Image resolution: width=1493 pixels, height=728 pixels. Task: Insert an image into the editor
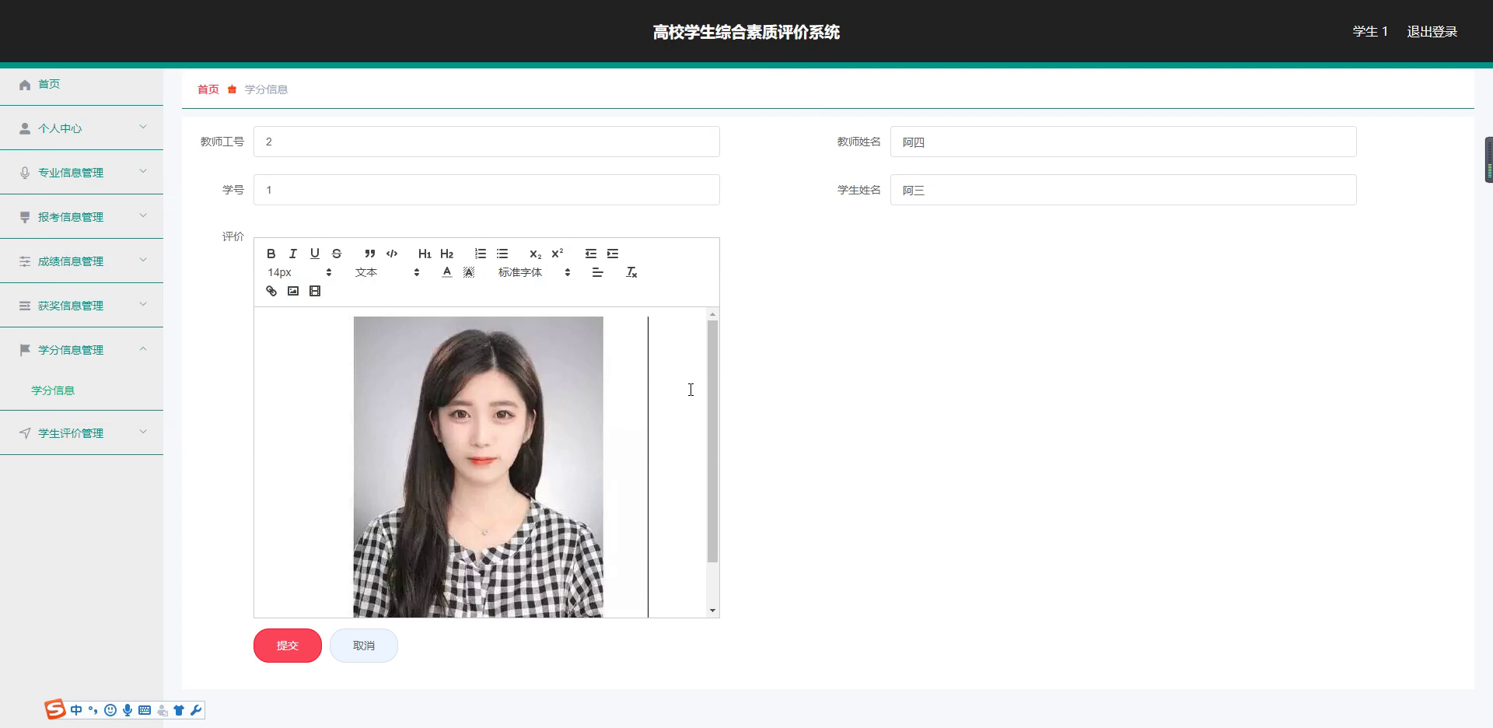(292, 291)
